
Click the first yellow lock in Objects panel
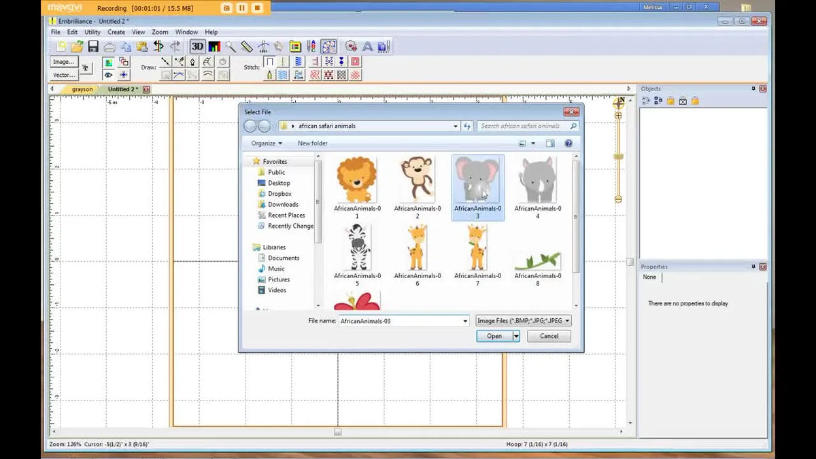(x=670, y=101)
